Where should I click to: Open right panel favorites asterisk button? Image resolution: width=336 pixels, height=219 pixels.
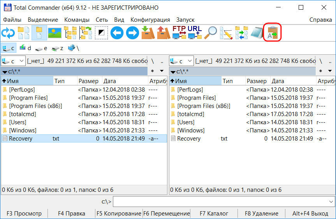[x=320, y=71]
